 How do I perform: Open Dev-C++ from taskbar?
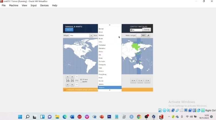79,117
